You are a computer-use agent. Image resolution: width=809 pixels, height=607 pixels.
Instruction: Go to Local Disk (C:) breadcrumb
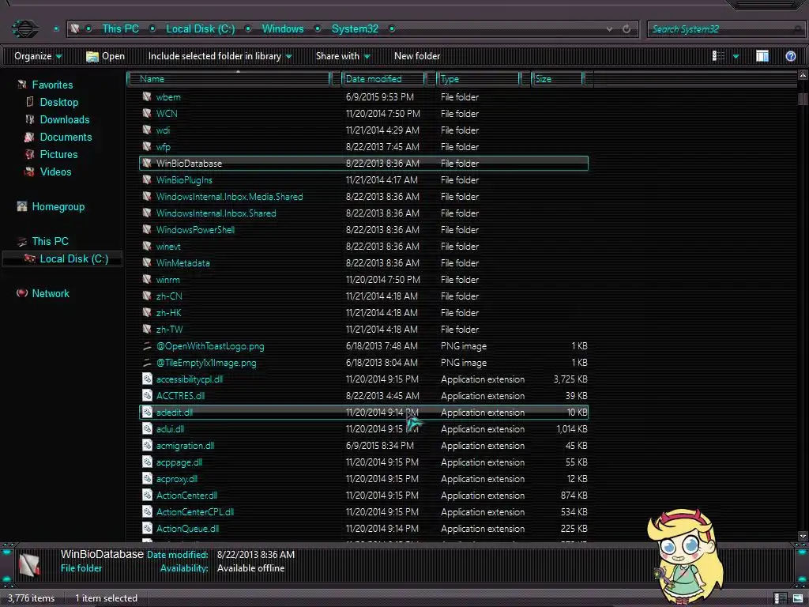click(x=200, y=29)
